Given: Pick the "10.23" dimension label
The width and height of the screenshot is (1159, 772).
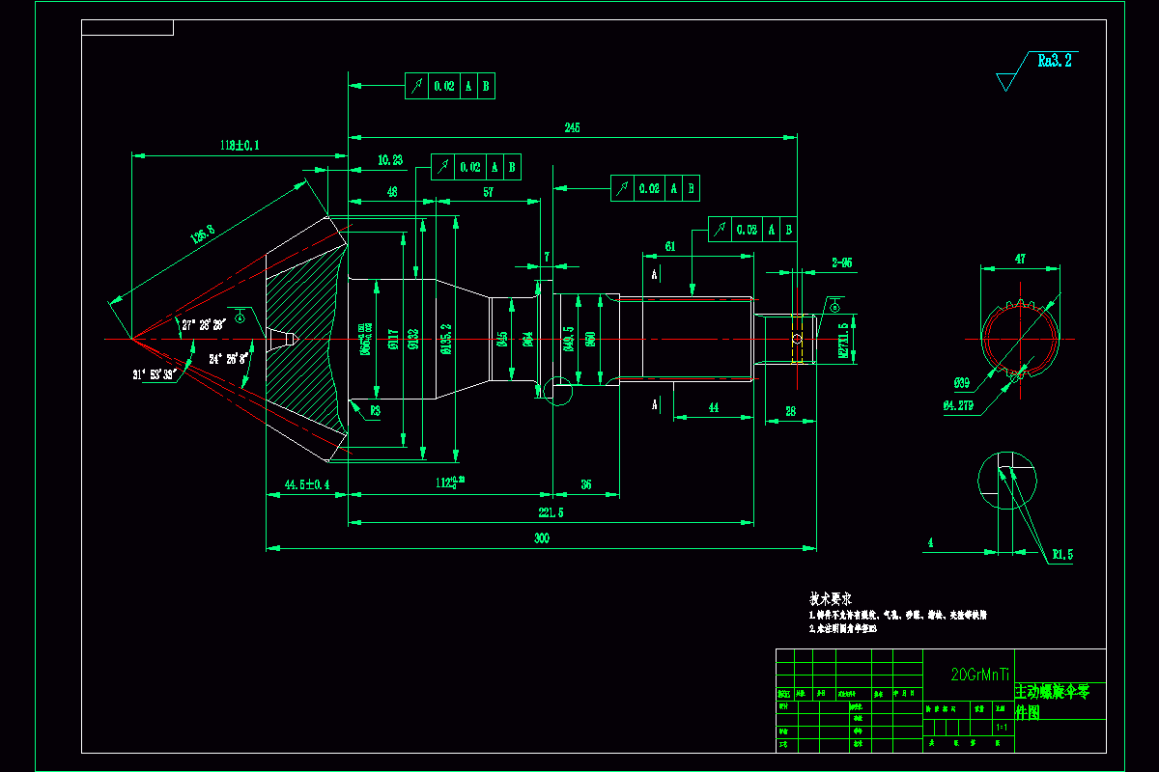Looking at the screenshot, I should point(390,160).
